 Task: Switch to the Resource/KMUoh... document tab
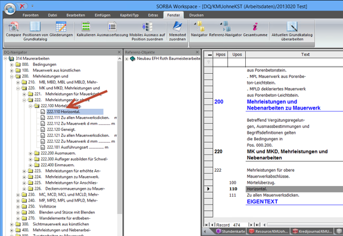point(269,231)
